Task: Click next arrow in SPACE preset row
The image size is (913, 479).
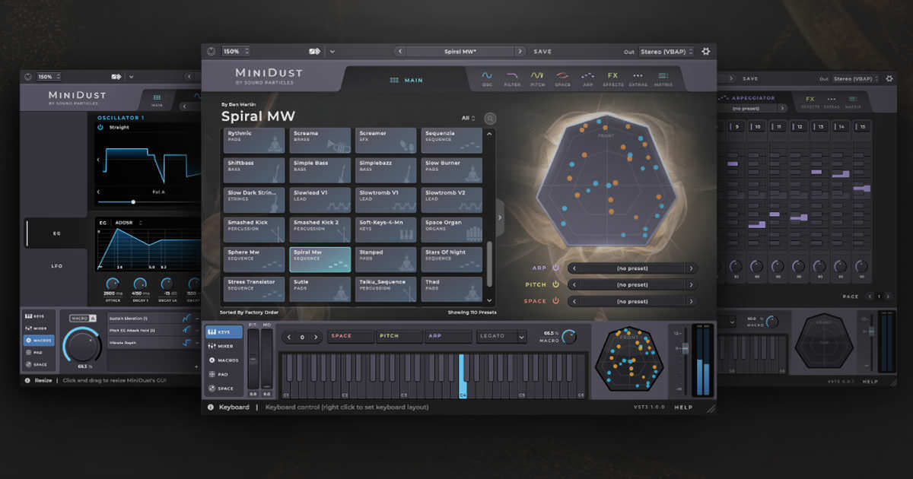Action: pos(691,301)
